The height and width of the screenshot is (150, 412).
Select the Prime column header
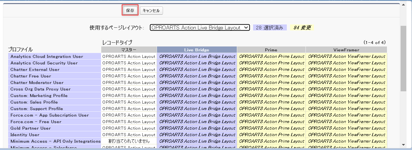[x=271, y=50]
